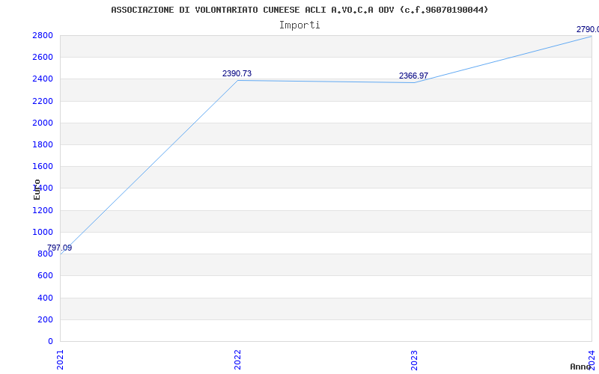Click the 2023 x-axis label
This screenshot has height=374, width=599.
(x=415, y=360)
